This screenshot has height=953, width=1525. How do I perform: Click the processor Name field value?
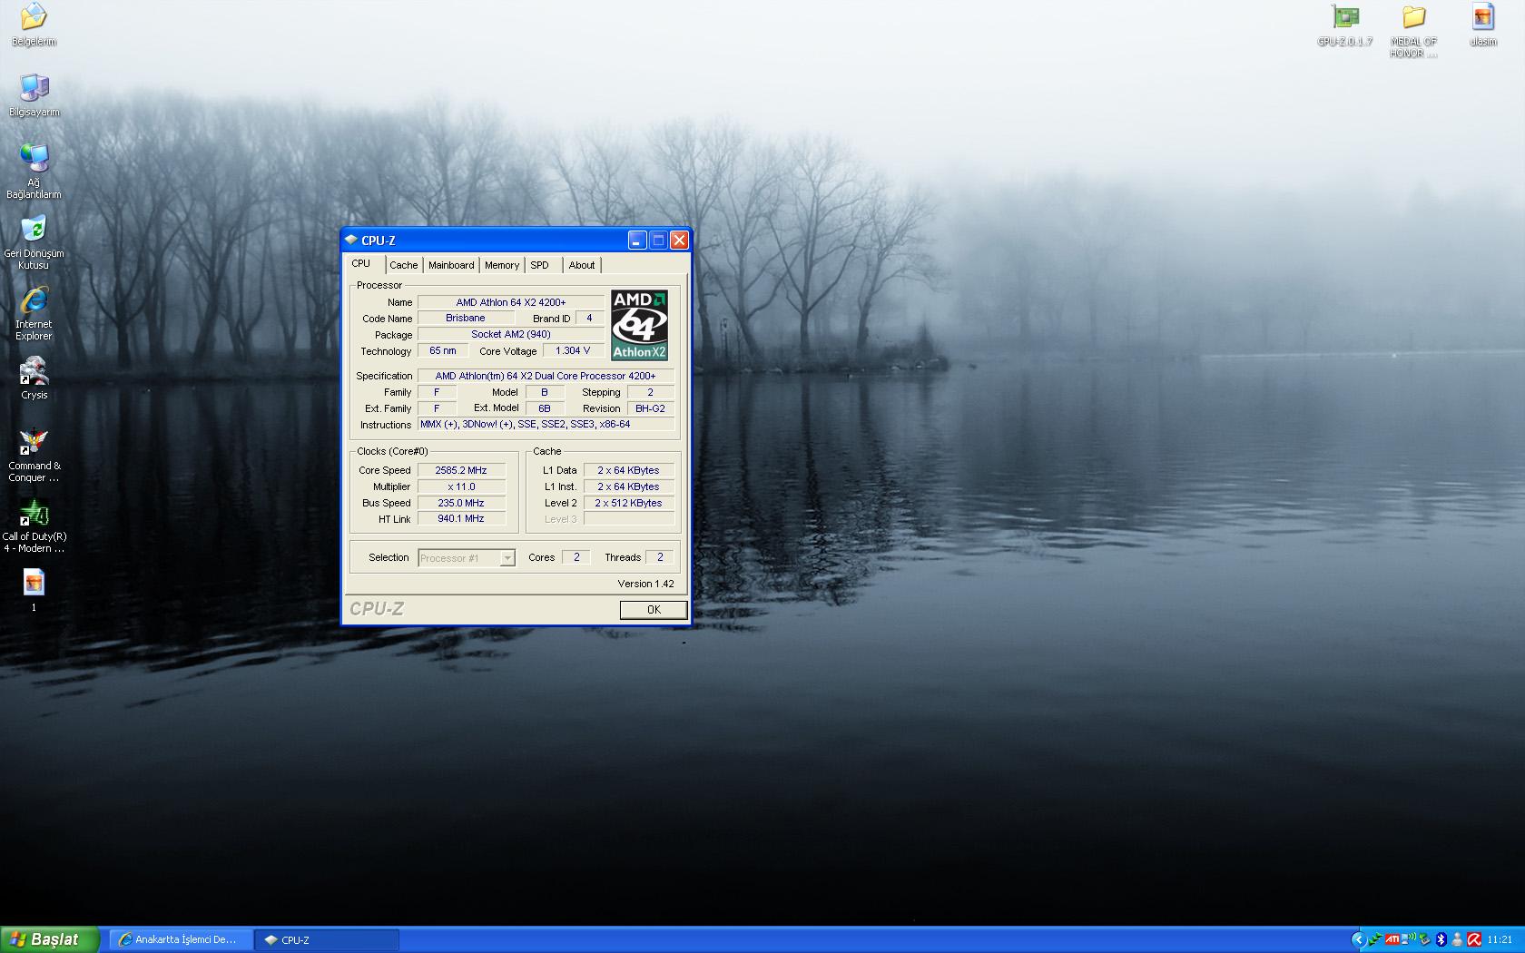click(x=511, y=302)
